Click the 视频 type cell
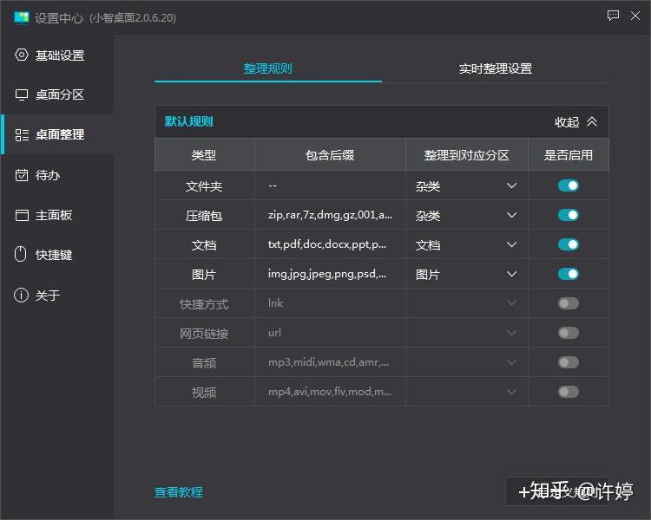 click(x=204, y=392)
